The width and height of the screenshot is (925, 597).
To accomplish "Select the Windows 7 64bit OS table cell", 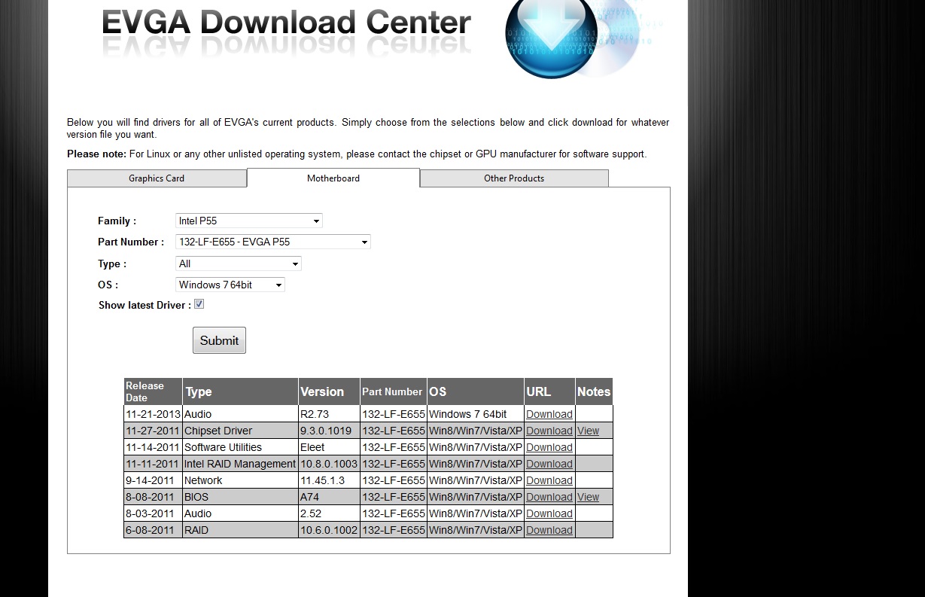I will 476,414.
